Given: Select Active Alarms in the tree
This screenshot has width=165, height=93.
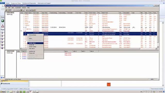Looking at the screenshot, I should pyautogui.click(x=10, y=13).
